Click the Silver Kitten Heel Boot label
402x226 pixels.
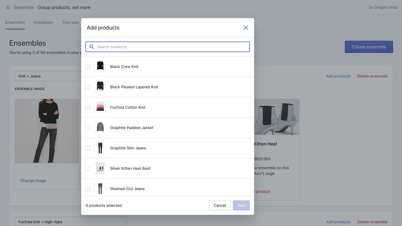coord(130,168)
